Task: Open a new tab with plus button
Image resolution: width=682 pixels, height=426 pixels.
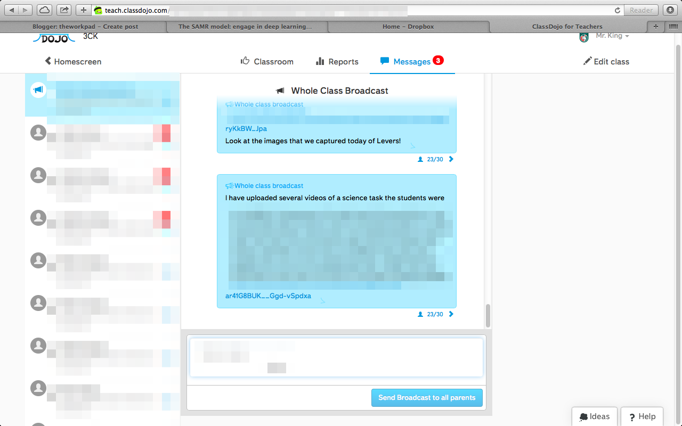Action: click(x=656, y=27)
